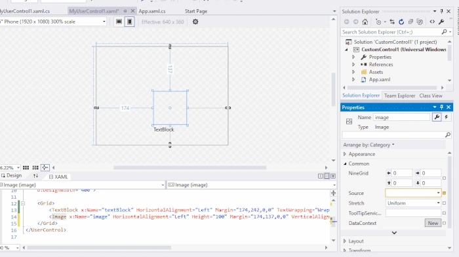
Task: Click vertical split pane icon
Action: point(321,176)
